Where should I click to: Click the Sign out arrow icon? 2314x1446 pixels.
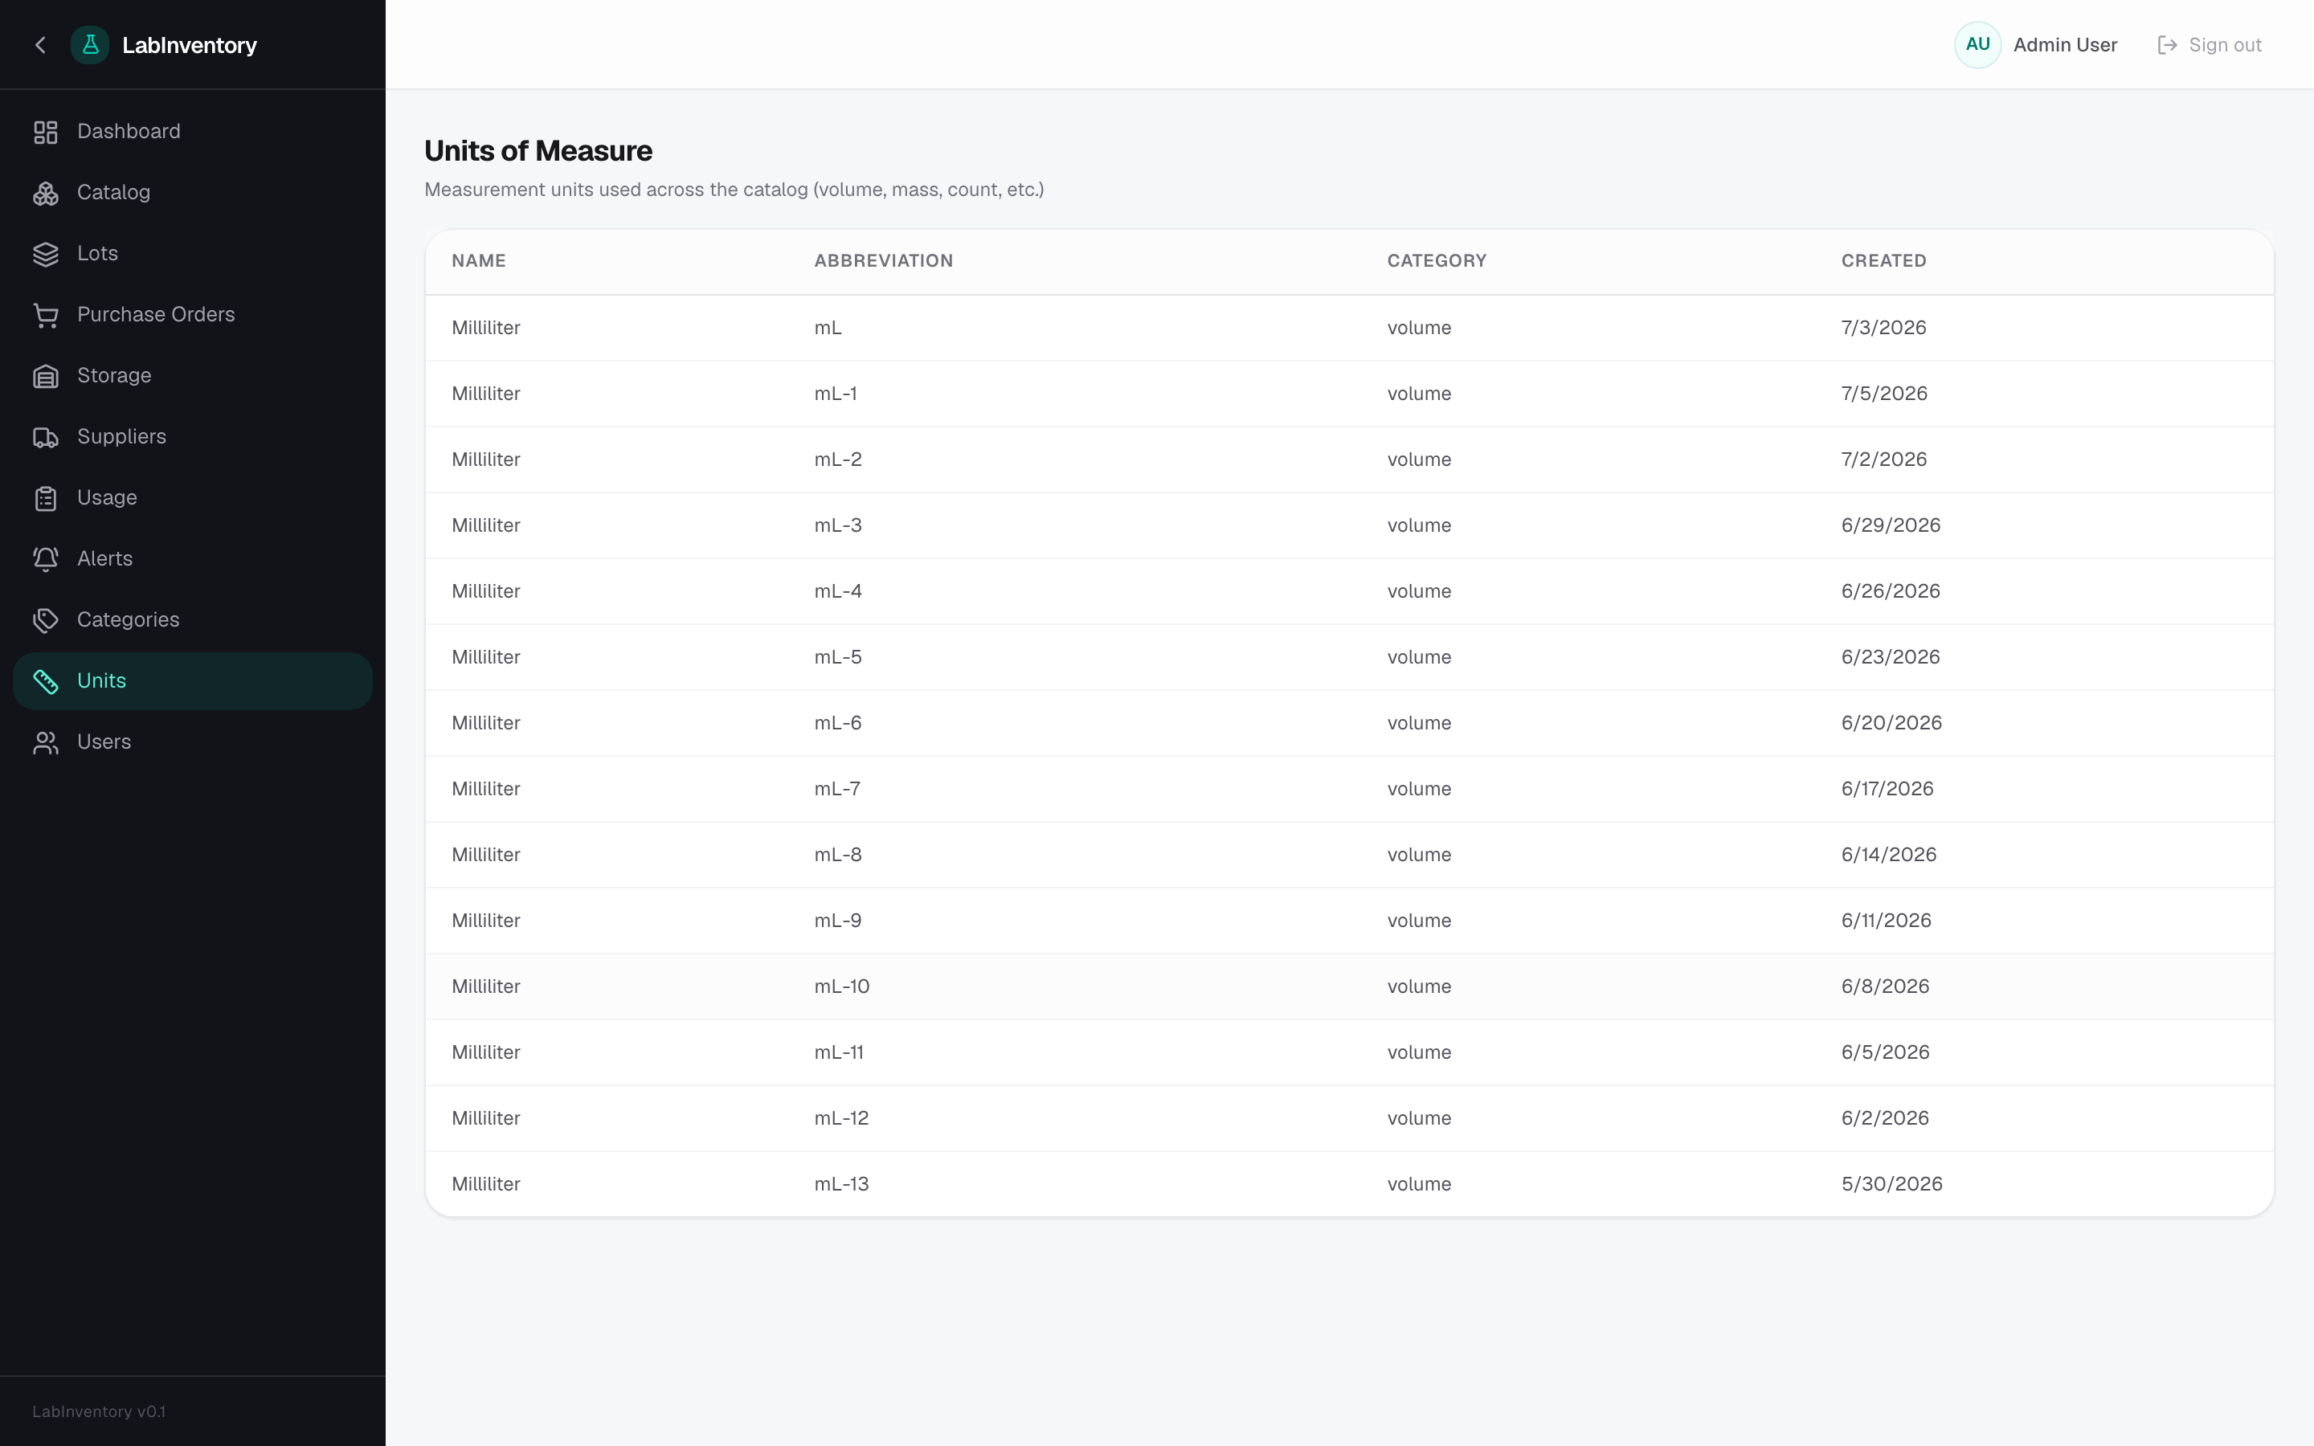(2168, 45)
